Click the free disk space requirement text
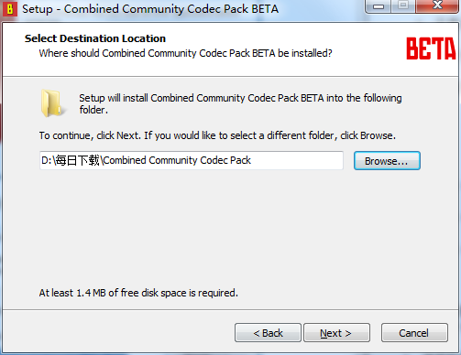461x355 pixels. click(138, 293)
